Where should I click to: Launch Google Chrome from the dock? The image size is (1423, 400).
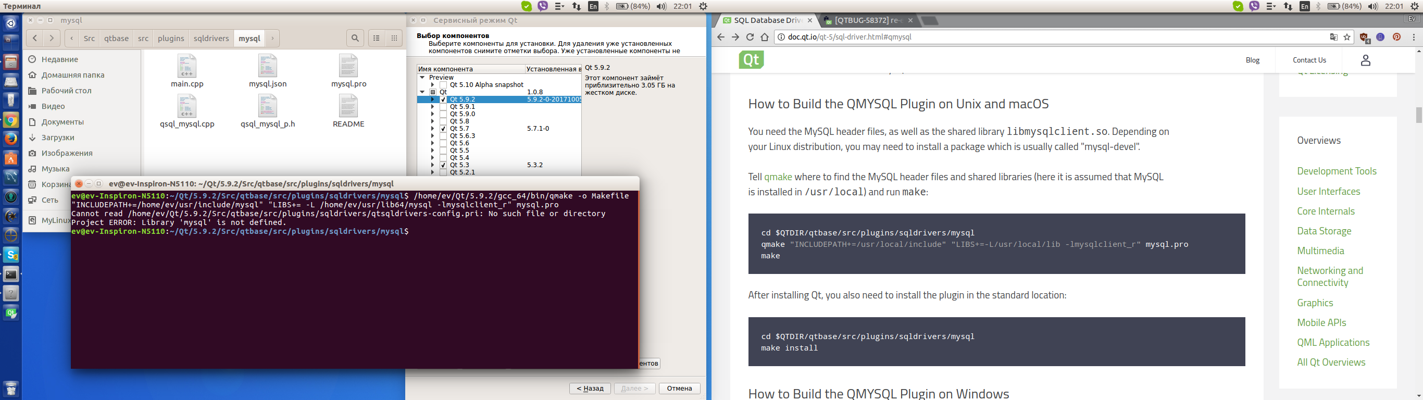10,120
